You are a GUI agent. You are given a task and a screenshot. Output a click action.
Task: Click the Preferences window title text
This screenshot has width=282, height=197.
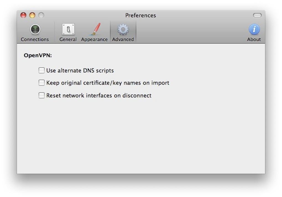click(140, 15)
